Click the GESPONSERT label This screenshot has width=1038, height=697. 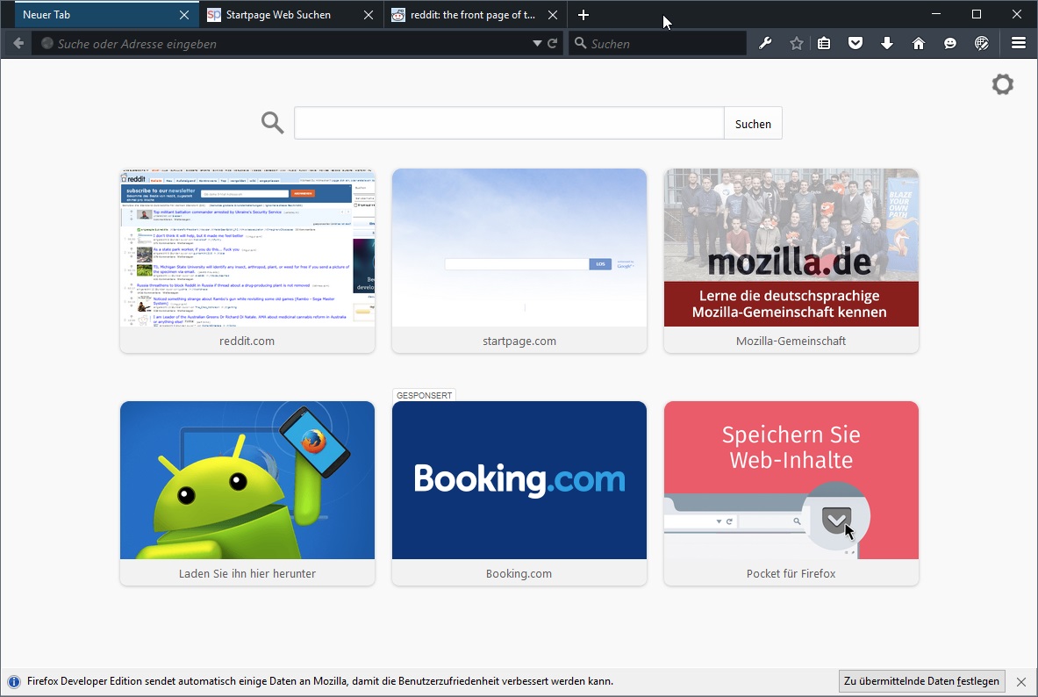pos(425,396)
